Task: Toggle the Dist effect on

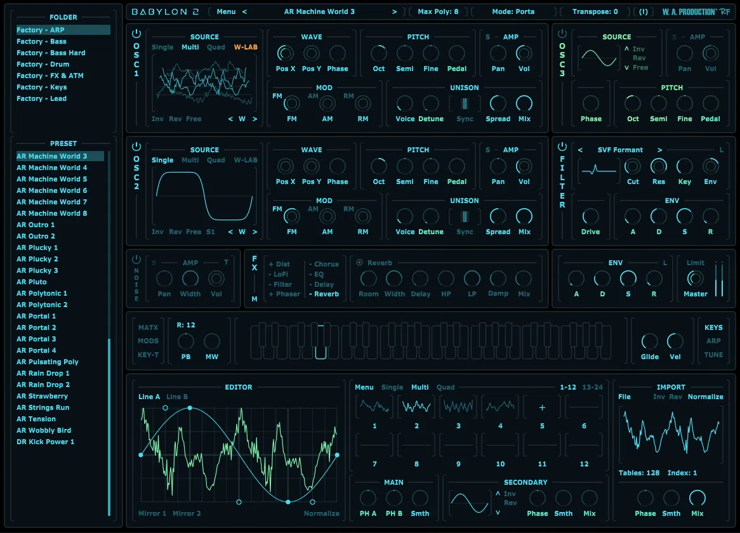Action: [279, 264]
